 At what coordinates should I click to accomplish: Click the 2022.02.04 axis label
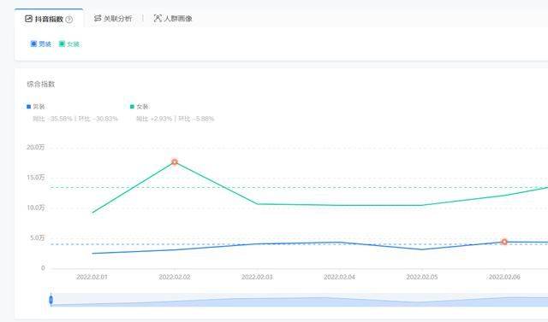coord(339,277)
